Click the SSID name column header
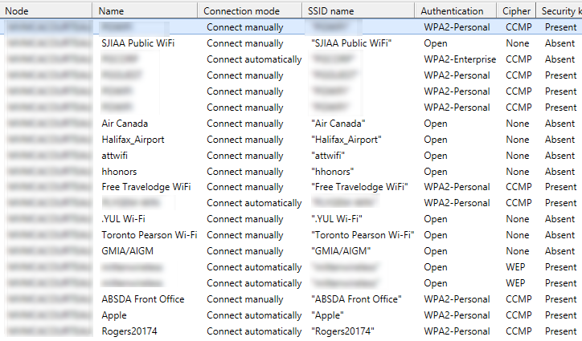This screenshot has height=341, width=582. point(359,10)
